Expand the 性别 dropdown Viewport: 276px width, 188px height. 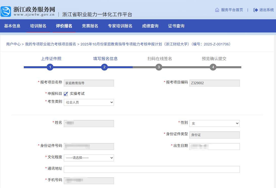point(214,123)
